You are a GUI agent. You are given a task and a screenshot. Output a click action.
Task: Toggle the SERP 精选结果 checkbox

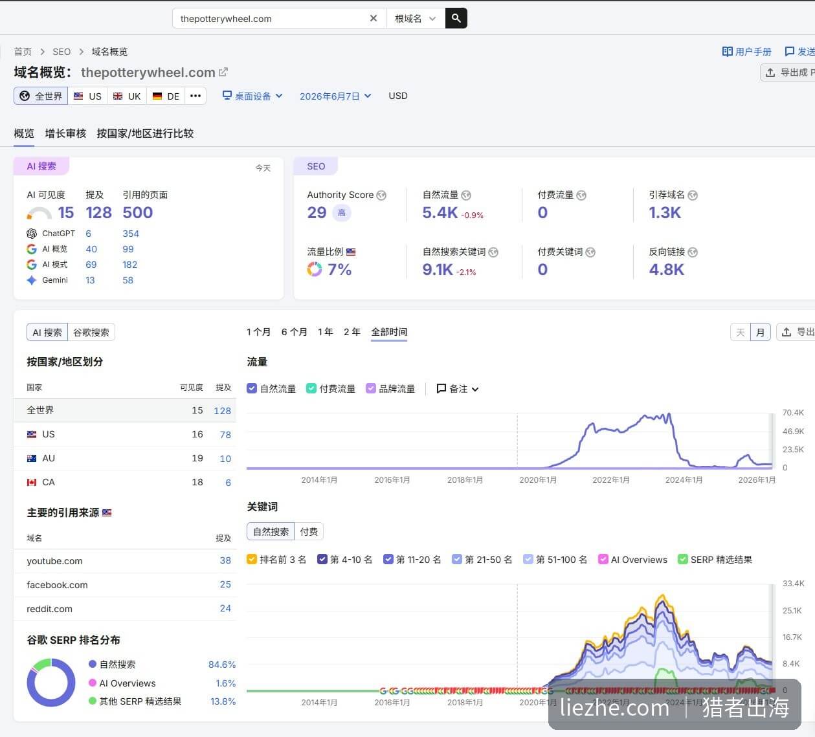point(682,559)
